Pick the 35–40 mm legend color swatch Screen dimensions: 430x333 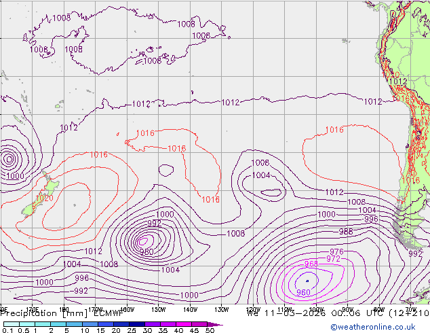pyautogui.click(x=168, y=324)
